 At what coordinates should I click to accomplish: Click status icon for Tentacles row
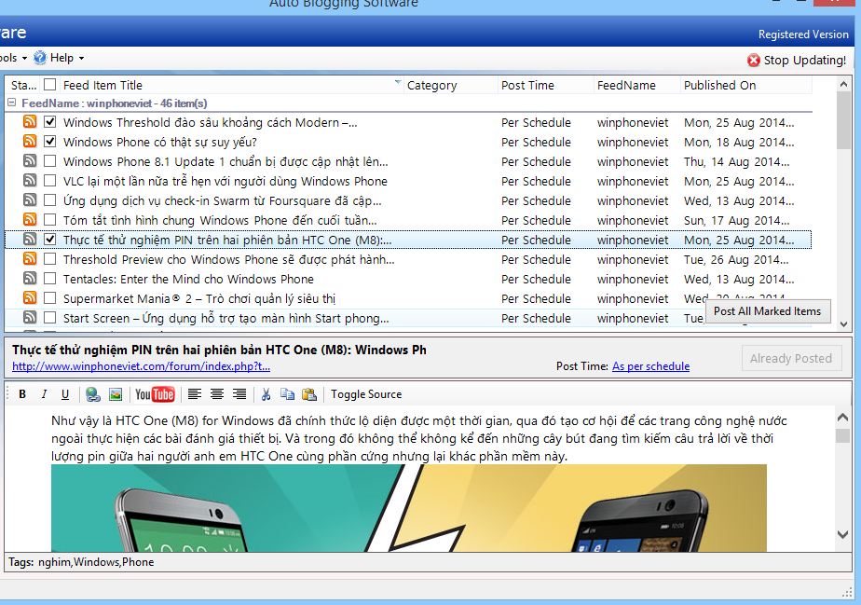(30, 278)
